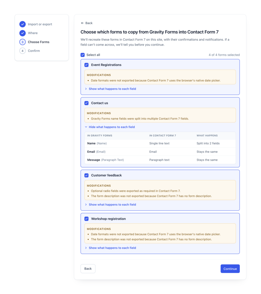Image resolution: width=261 pixels, height=294 pixels.
Task: Uncheck the Customer feedback form checkbox
Action: pos(86,175)
